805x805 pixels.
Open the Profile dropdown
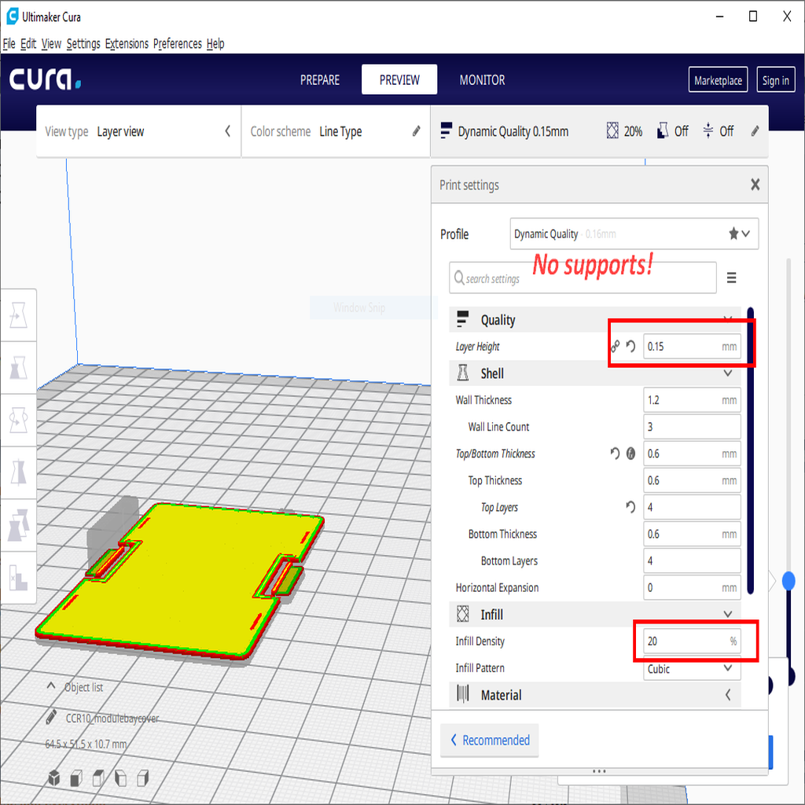click(634, 233)
